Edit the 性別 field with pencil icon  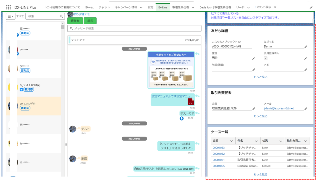254,58
